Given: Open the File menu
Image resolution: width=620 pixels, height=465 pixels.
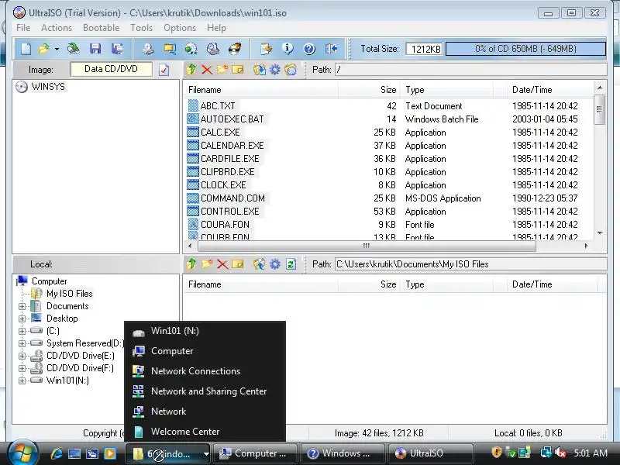Looking at the screenshot, I should click(x=23, y=28).
